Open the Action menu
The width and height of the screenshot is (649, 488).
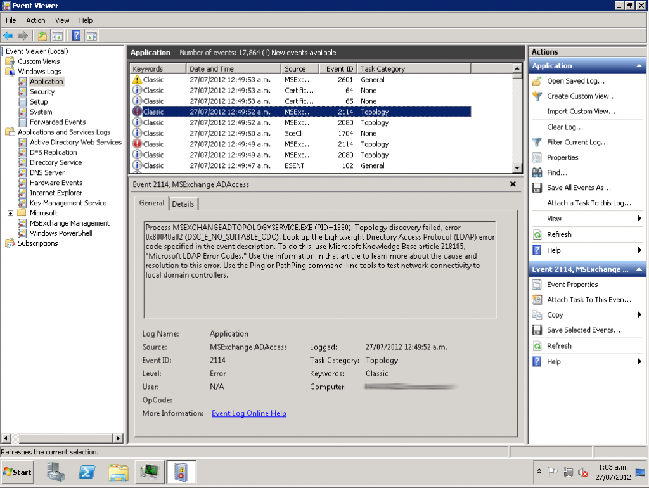[x=35, y=20]
